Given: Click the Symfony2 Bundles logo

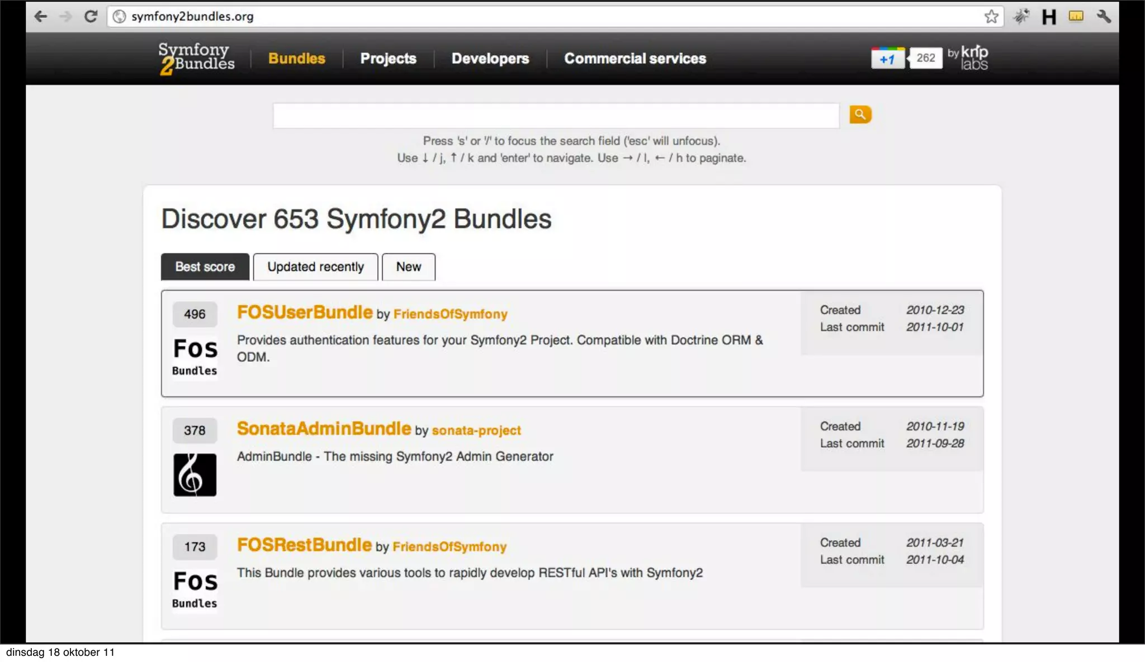Looking at the screenshot, I should (196, 58).
